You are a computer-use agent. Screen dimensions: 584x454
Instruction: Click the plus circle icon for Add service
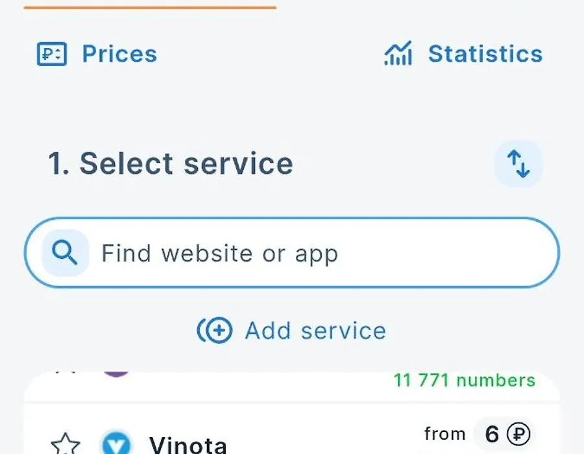215,330
